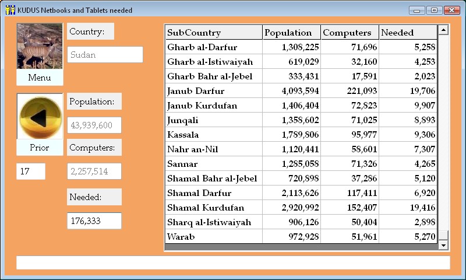The width and height of the screenshot is (466, 280).
Task: Click the antelope Menu image
Action: 40,46
